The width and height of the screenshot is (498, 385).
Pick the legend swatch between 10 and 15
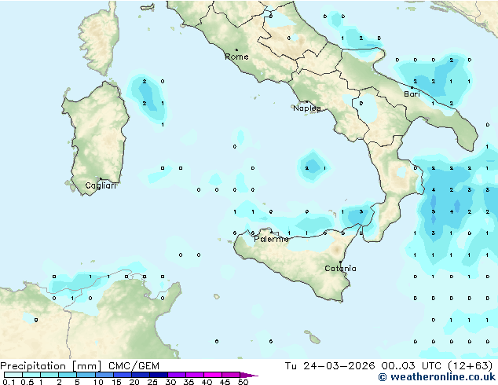coord(104,375)
